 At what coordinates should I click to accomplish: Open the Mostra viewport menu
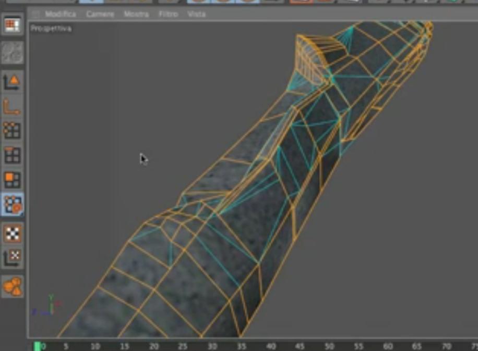pos(136,14)
